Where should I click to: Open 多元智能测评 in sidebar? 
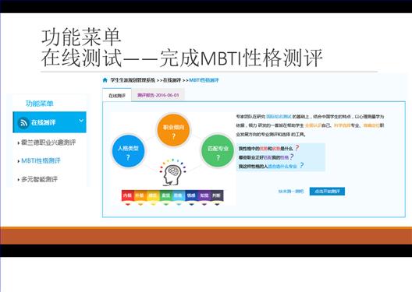point(39,180)
